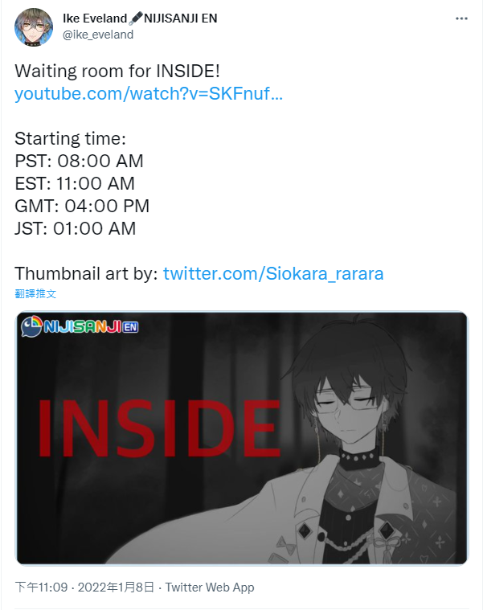
Task: Click the tweet timestamp 下午11:09 2022年1月8日
Action: click(84, 587)
